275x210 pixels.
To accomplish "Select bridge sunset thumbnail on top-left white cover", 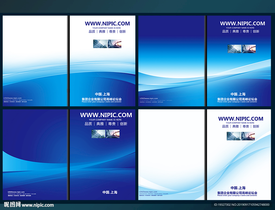I will click(x=114, y=44).
